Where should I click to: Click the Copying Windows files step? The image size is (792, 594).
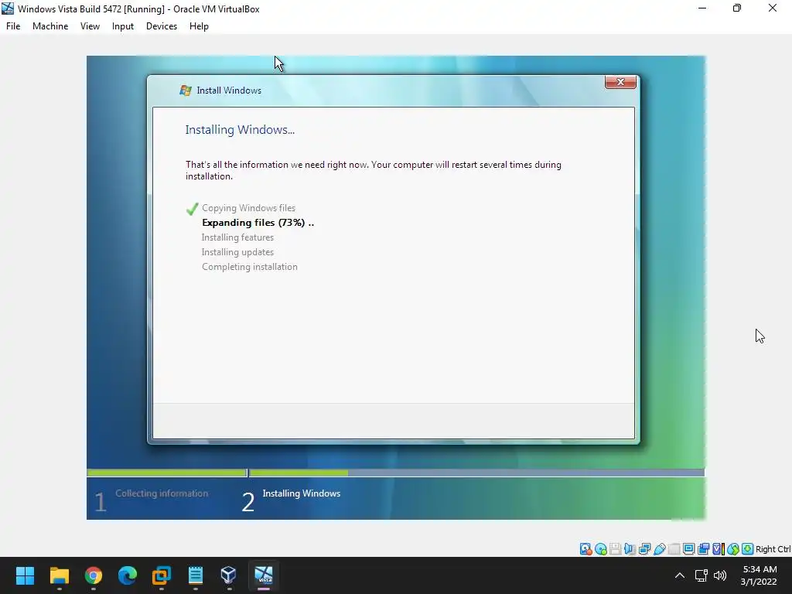pyautogui.click(x=248, y=208)
